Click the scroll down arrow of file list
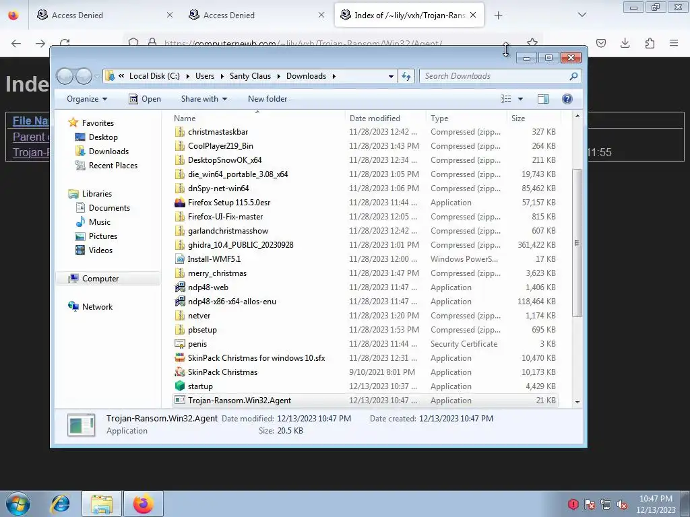The image size is (690, 517). 577,402
